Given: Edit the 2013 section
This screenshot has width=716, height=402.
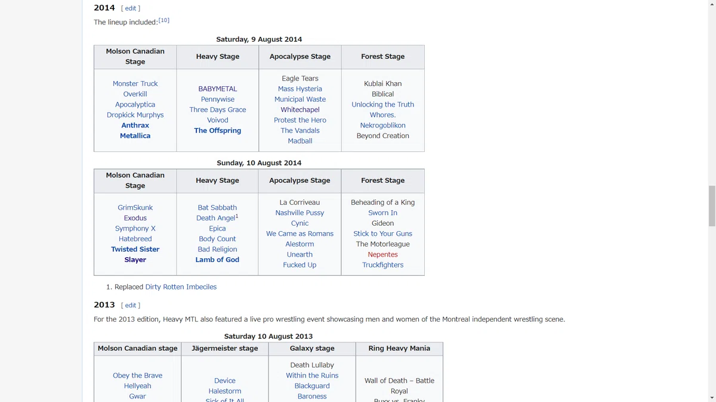Looking at the screenshot, I should click(131, 305).
